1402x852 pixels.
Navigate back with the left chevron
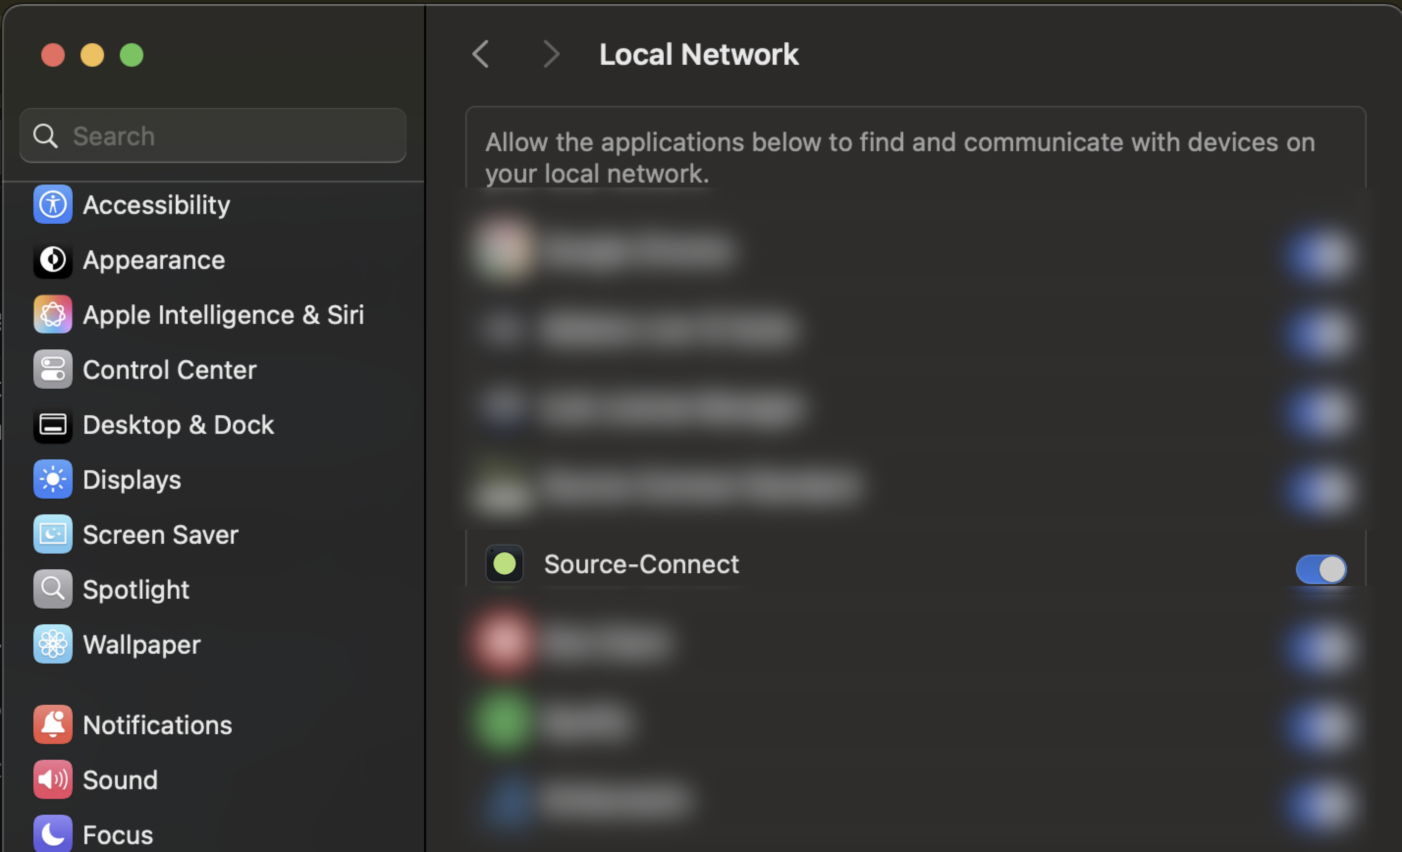(481, 54)
